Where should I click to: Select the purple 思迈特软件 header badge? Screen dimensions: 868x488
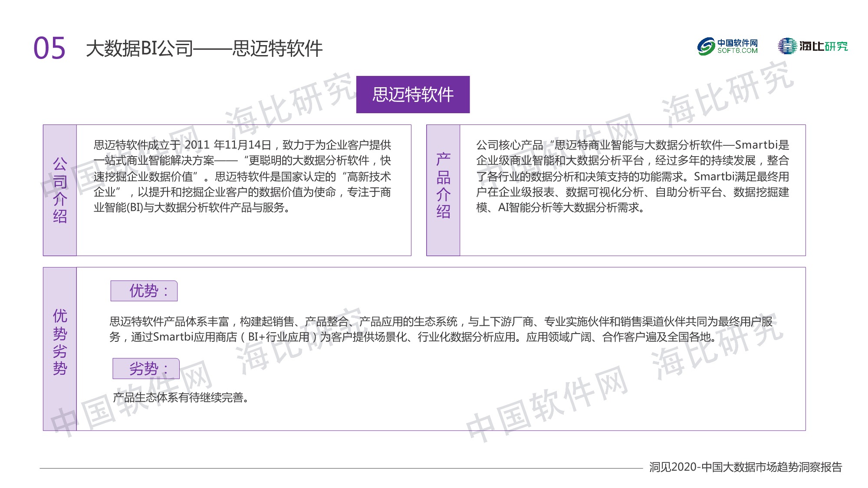click(x=412, y=93)
